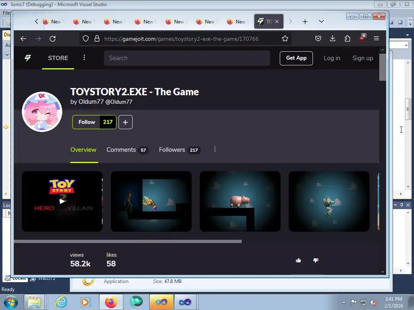
Task: Open the STORE tab on Game Jolt
Action: 58,58
